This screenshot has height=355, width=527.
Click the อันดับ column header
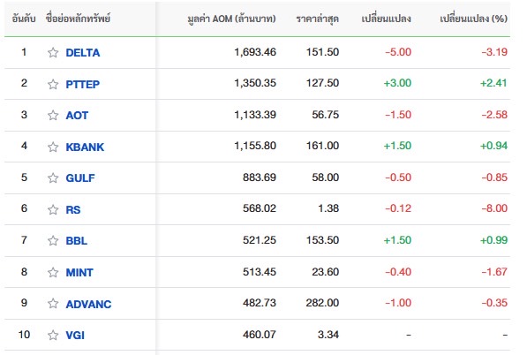[24, 19]
